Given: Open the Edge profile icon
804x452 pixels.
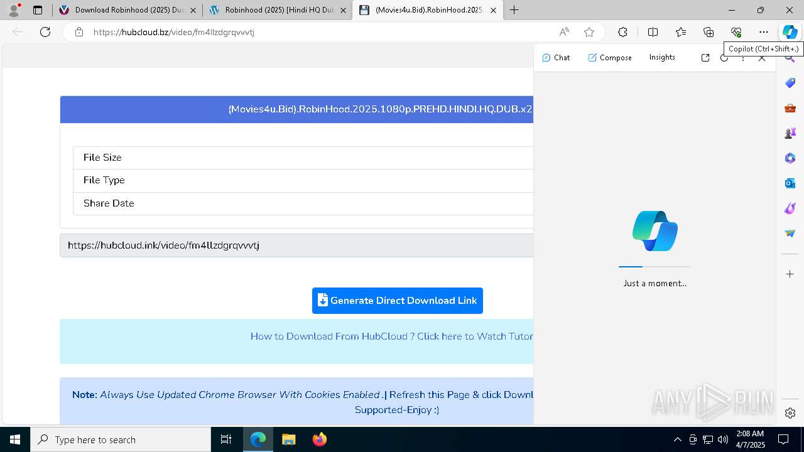Looking at the screenshot, I should [x=14, y=10].
